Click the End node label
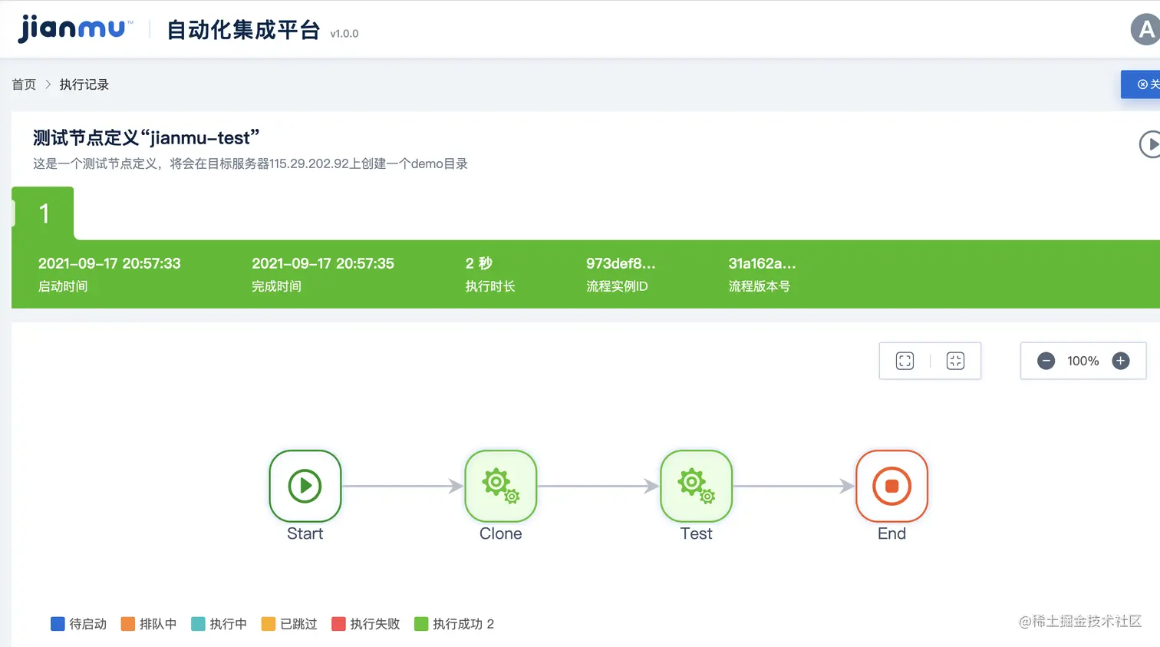Viewport: 1160px width, 647px height. click(x=891, y=533)
